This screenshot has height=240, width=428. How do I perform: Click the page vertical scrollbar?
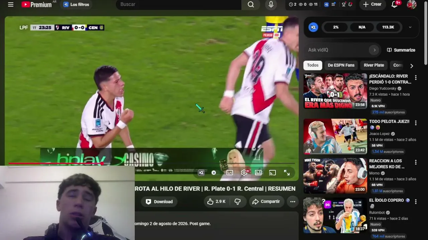coord(426,33)
